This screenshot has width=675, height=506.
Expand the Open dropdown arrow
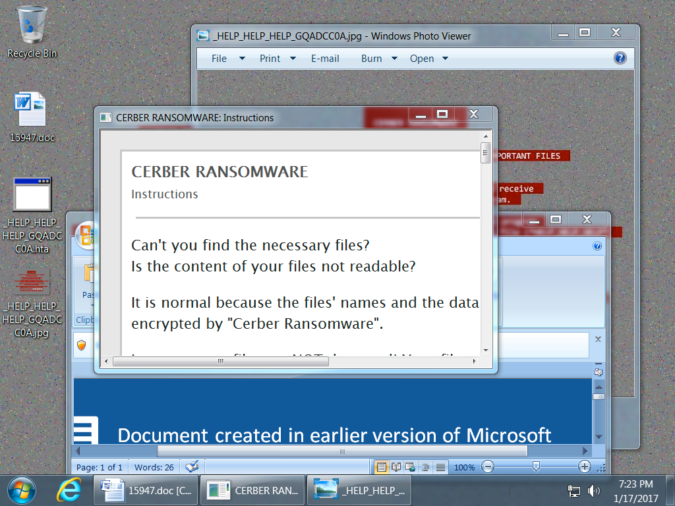[445, 59]
